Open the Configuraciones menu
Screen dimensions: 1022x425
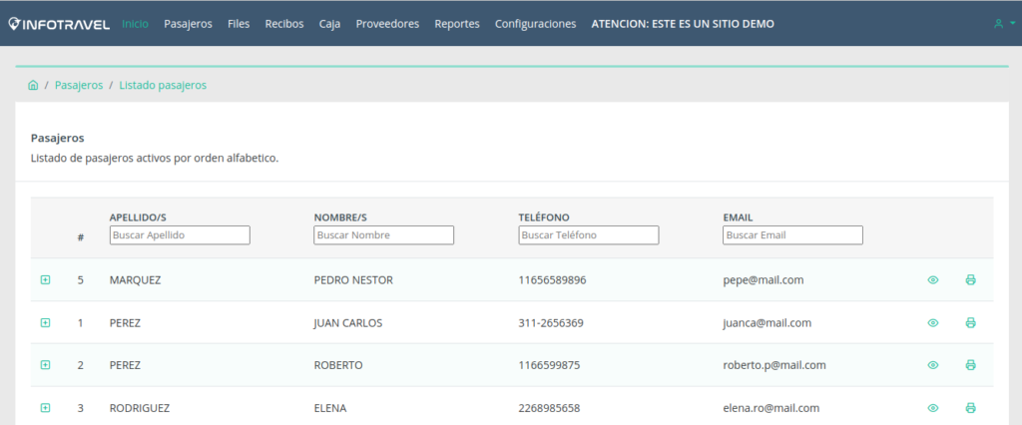(535, 24)
